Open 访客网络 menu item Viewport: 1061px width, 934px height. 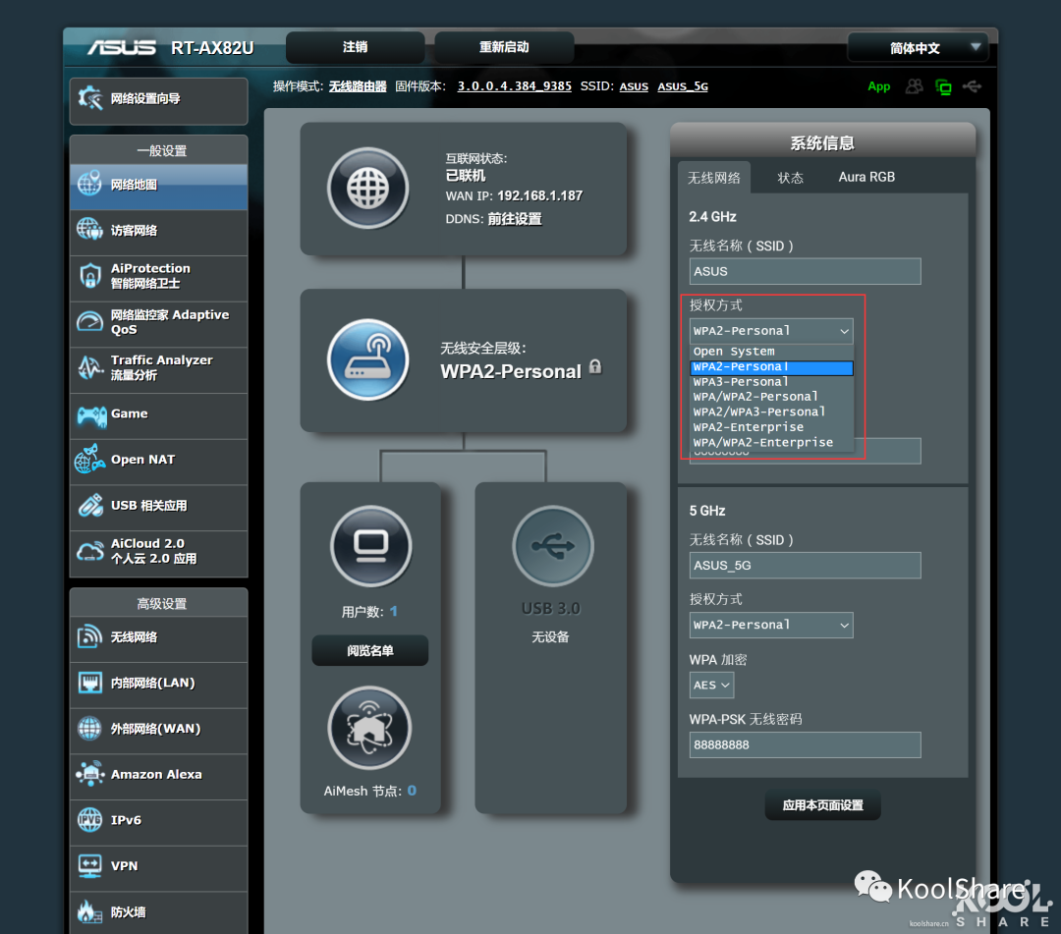pos(159,231)
